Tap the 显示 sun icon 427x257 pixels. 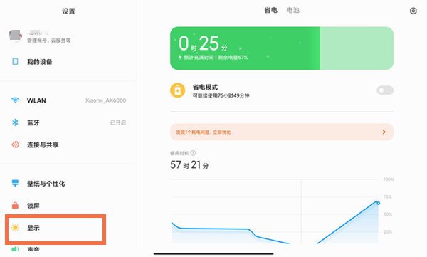(15, 228)
